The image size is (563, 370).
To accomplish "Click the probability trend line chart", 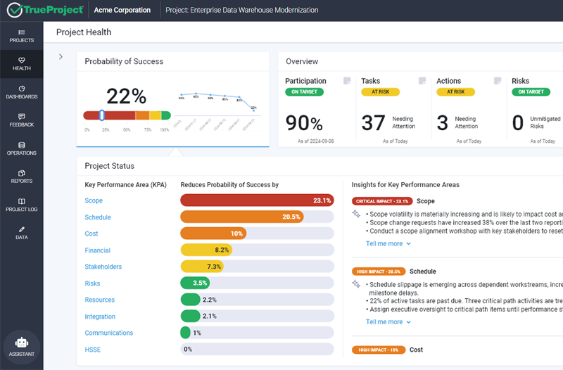I will click(219, 110).
